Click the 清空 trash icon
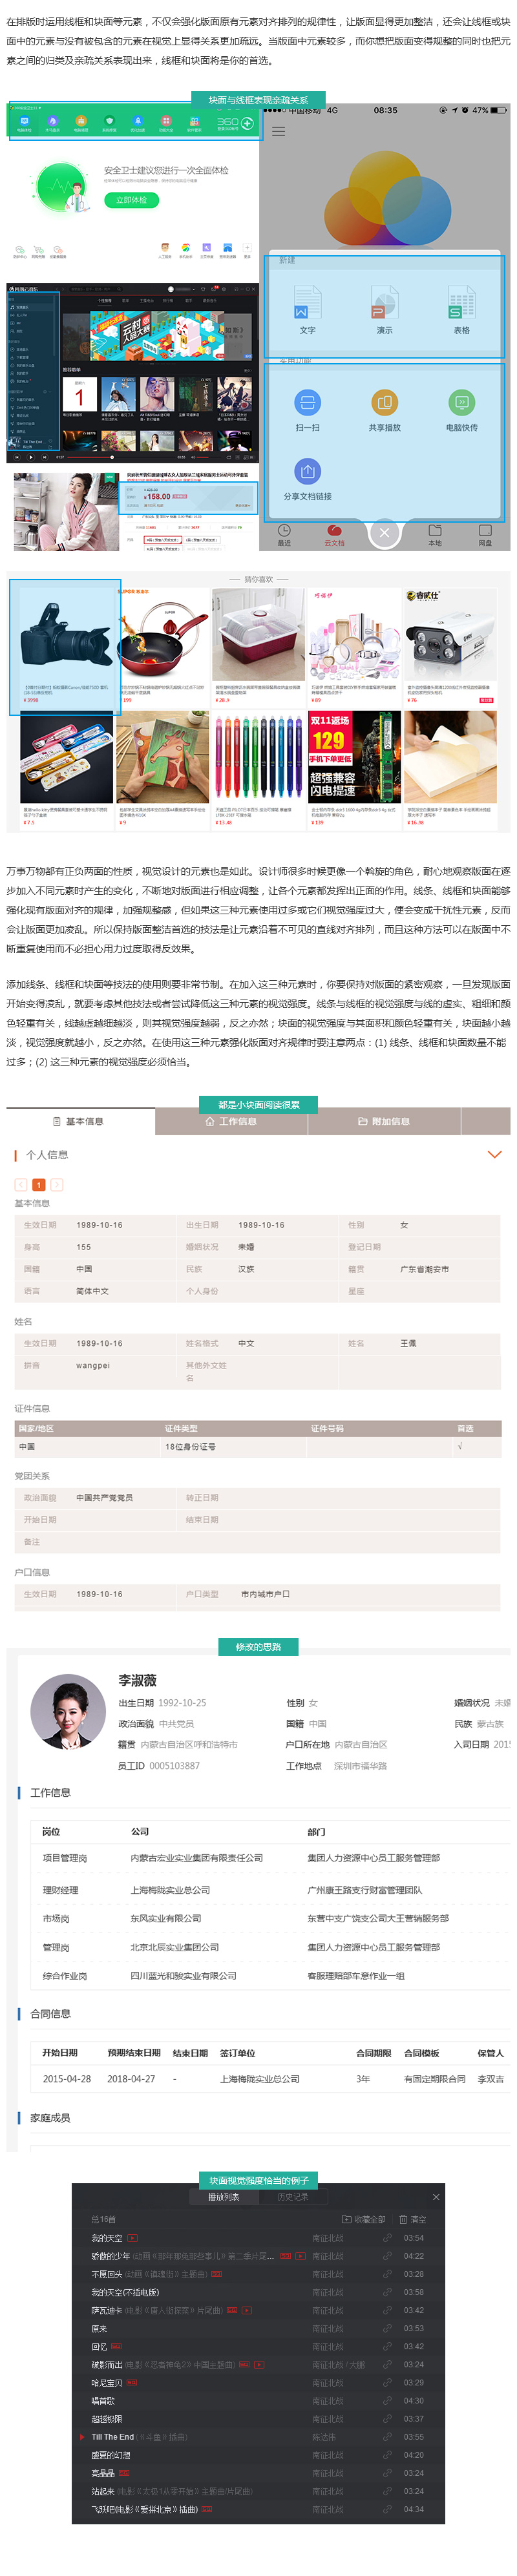Image resolution: width=517 pixels, height=2576 pixels. click(x=403, y=2219)
